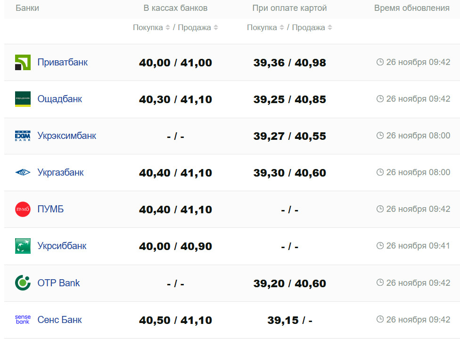Open the Ощадбанк link
Image resolution: width=460 pixels, height=339 pixels.
(59, 99)
